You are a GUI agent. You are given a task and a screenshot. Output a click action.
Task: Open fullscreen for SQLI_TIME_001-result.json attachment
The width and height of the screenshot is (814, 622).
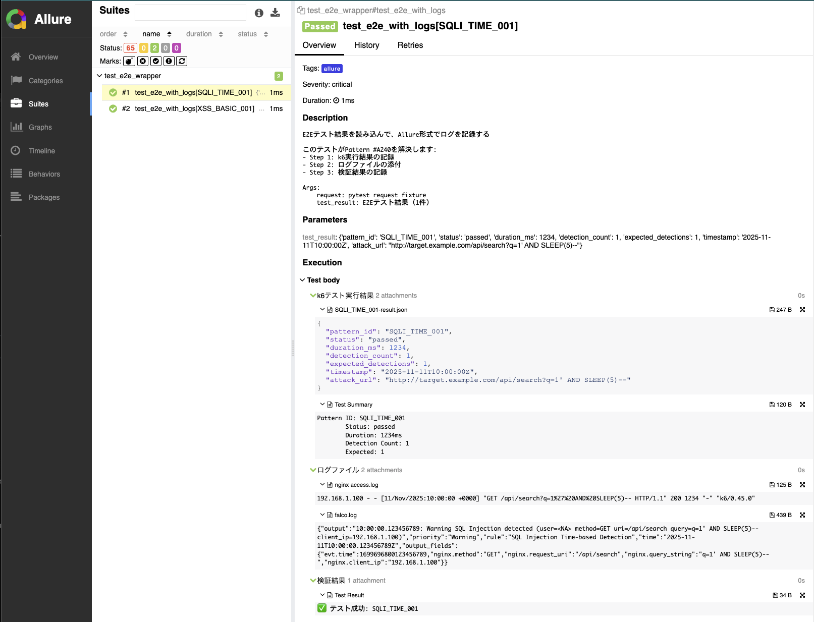pyautogui.click(x=802, y=310)
